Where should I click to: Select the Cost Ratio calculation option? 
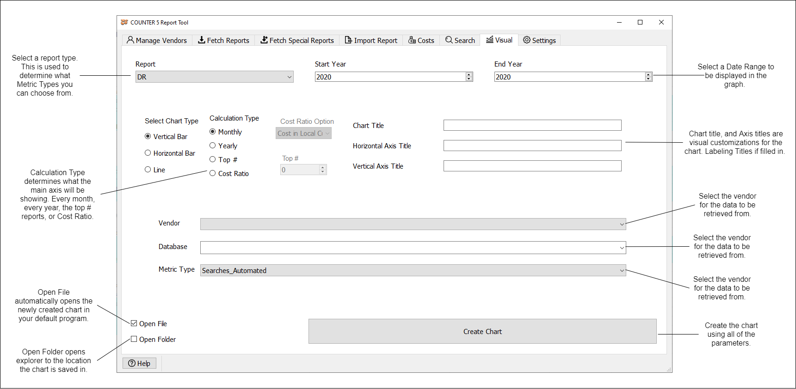[x=213, y=173]
